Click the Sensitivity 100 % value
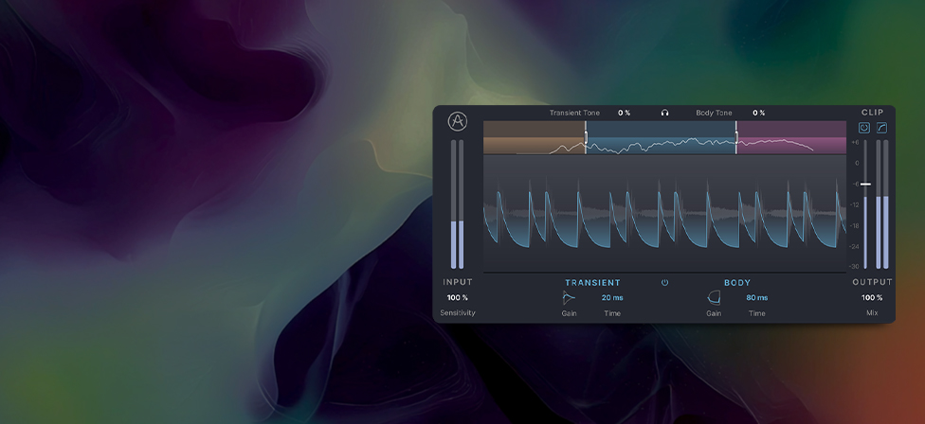 tap(458, 297)
